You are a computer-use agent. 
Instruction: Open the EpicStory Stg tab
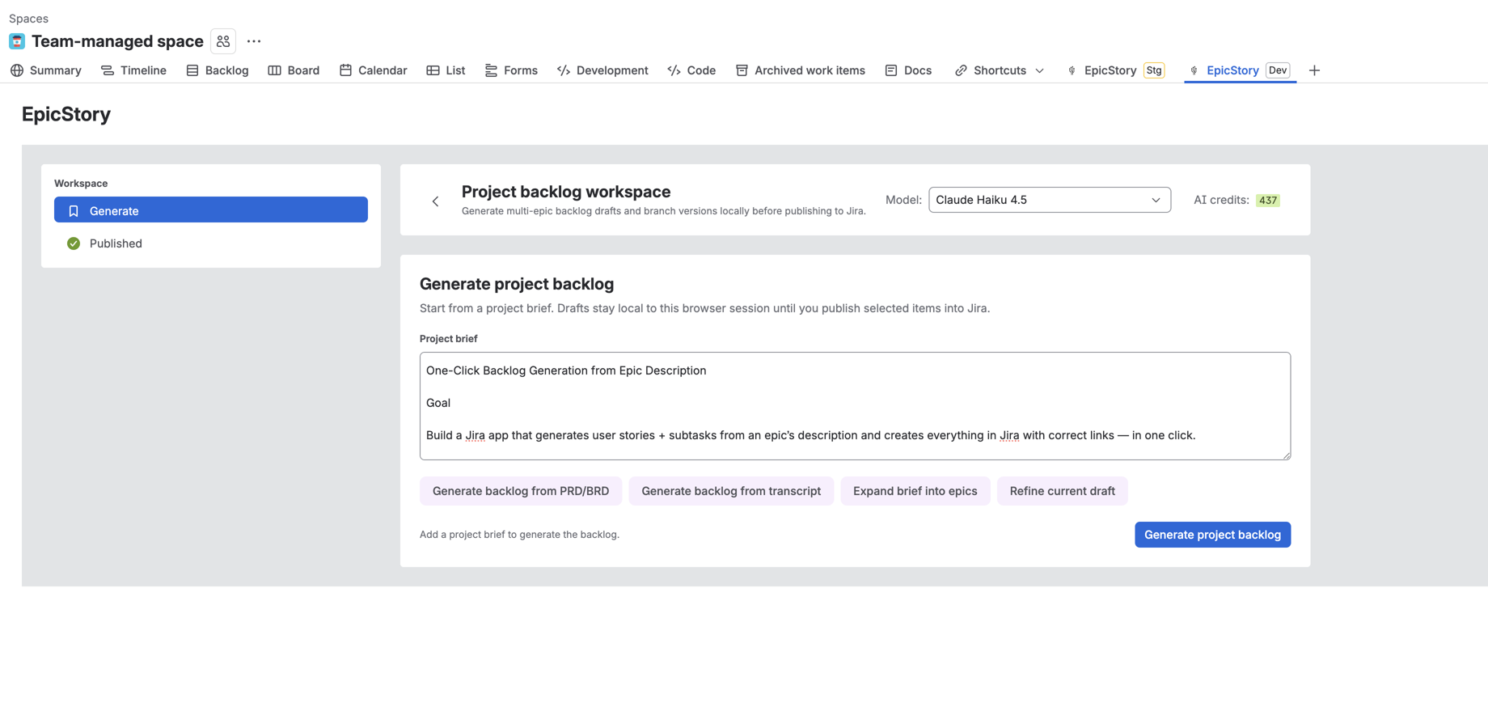pos(1115,70)
